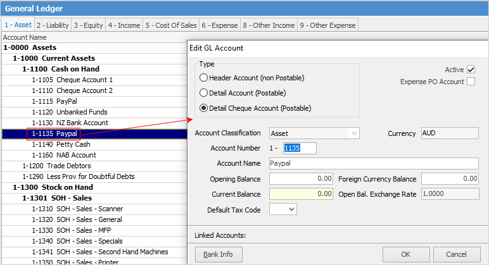The image size is (489, 265).
Task: Open the Default Tax Code dropdown
Action: point(291,209)
